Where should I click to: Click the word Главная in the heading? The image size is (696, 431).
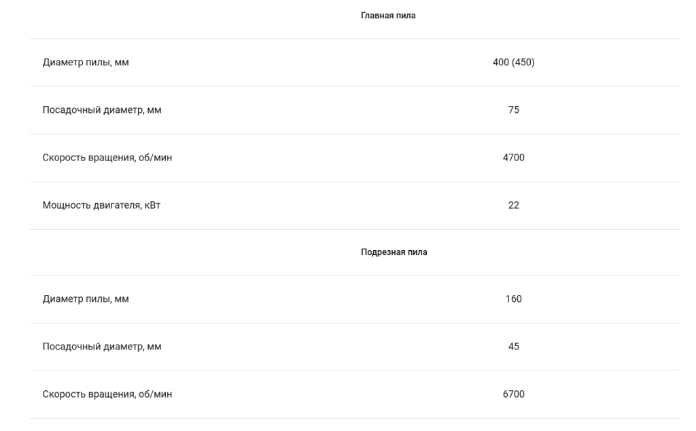click(375, 16)
